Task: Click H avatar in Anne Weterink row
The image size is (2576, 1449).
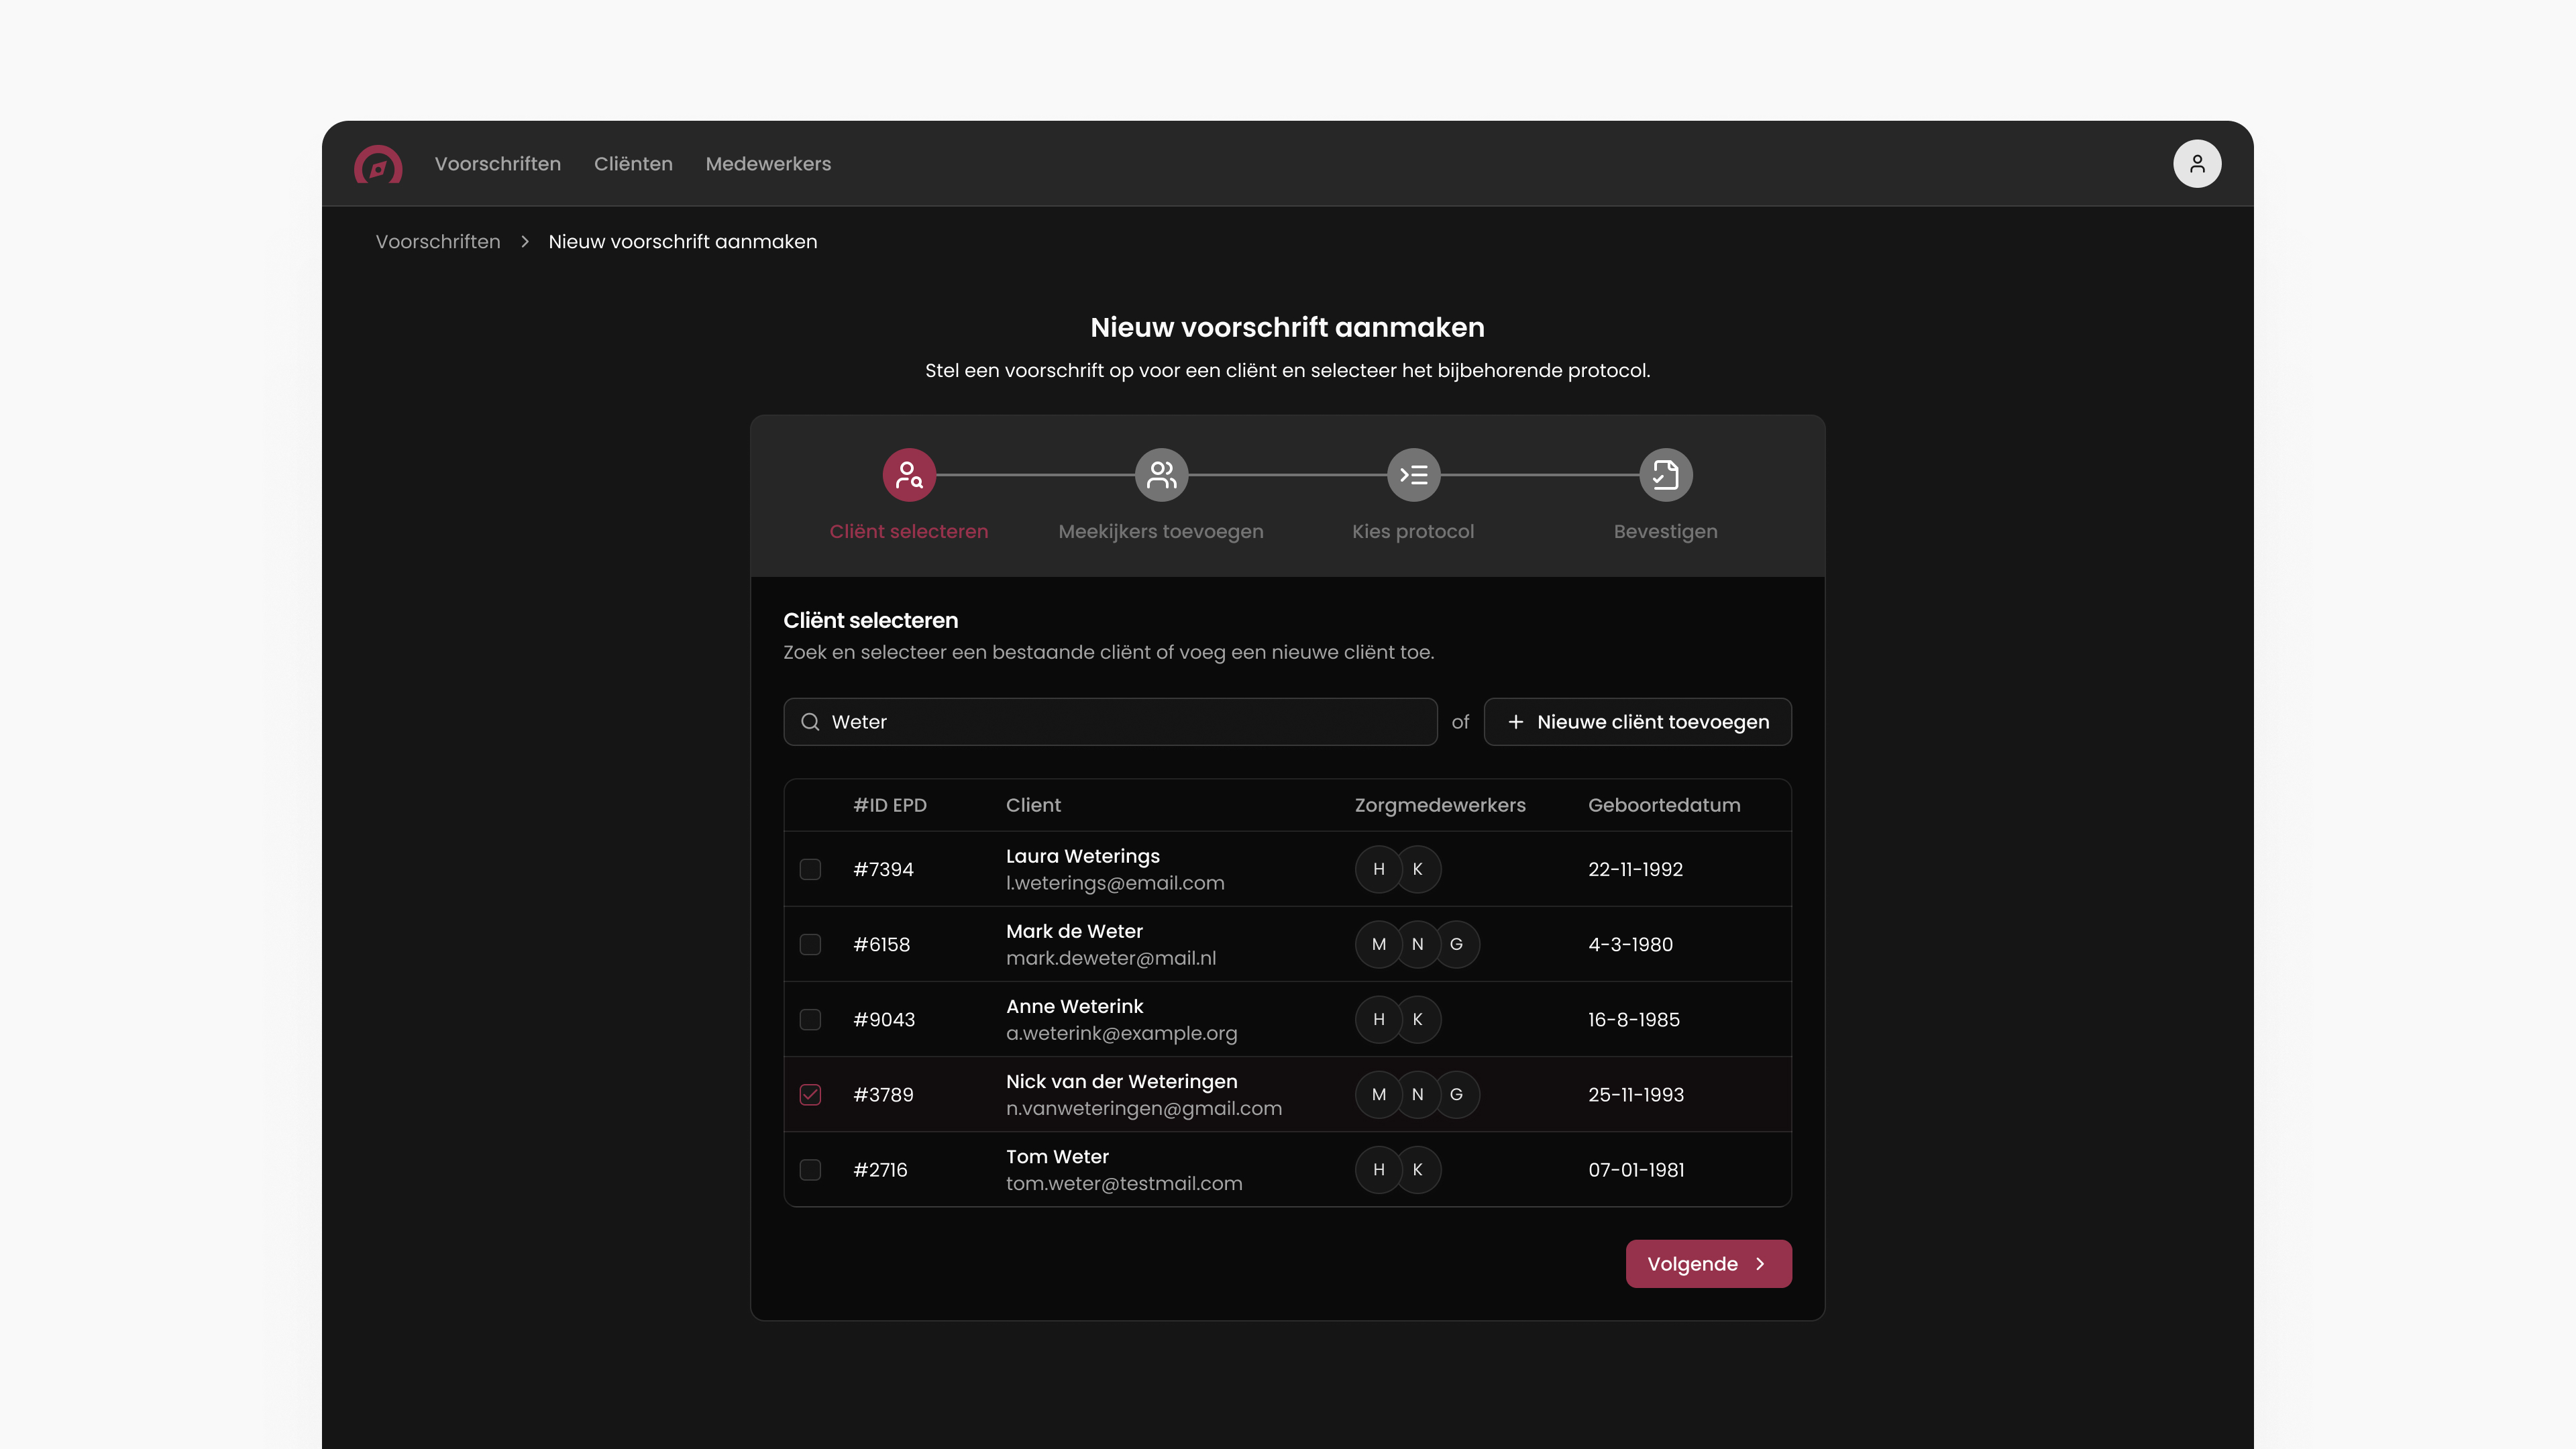Action: (1379, 1019)
